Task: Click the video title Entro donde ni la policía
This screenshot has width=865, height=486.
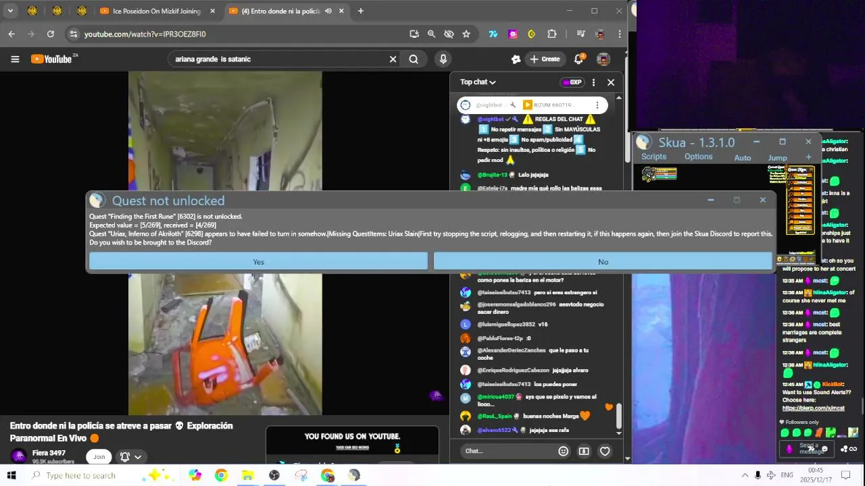Action: coord(122,432)
